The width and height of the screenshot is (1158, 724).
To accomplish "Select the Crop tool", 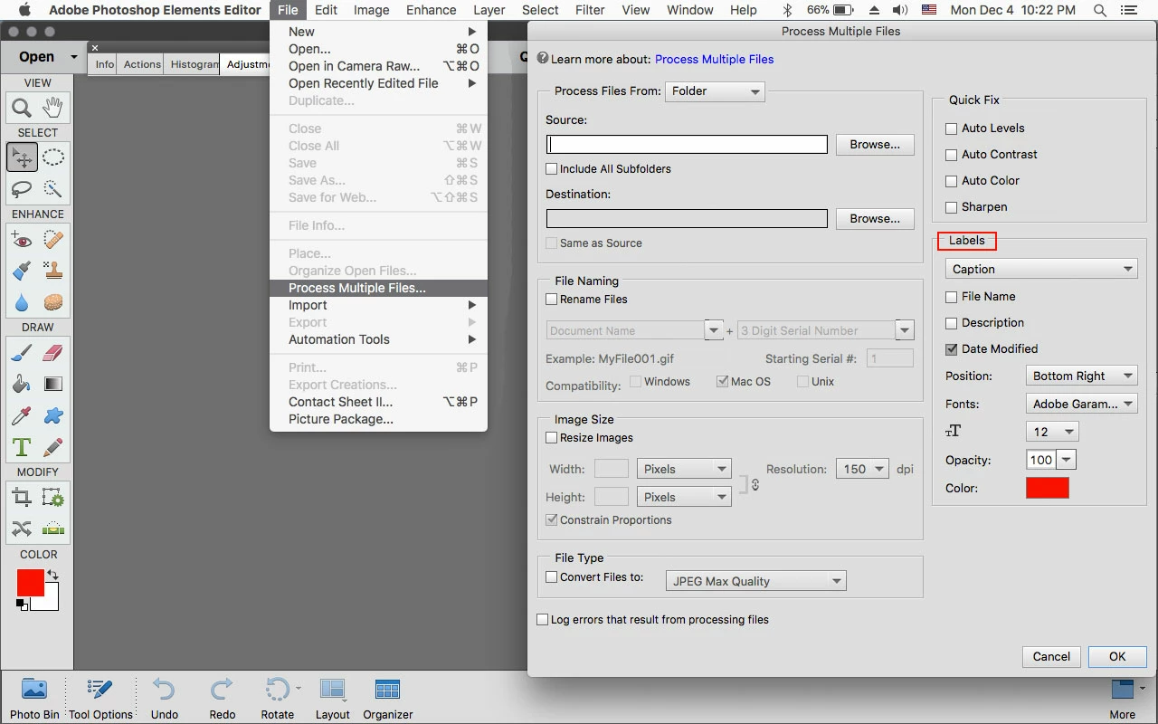I will point(22,498).
